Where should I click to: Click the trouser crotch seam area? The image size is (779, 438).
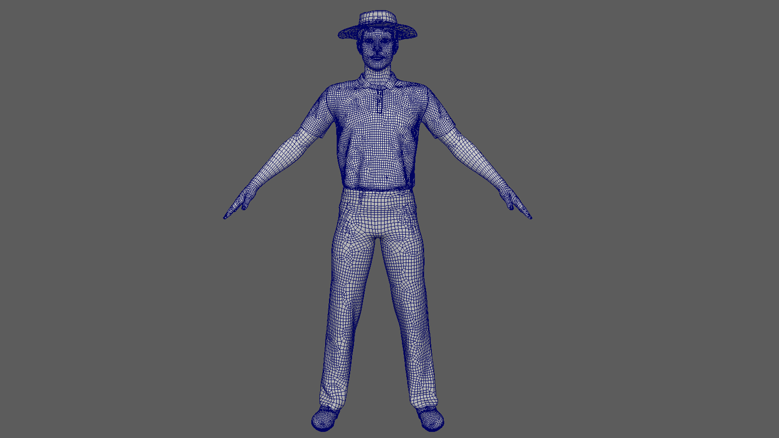pos(377,234)
